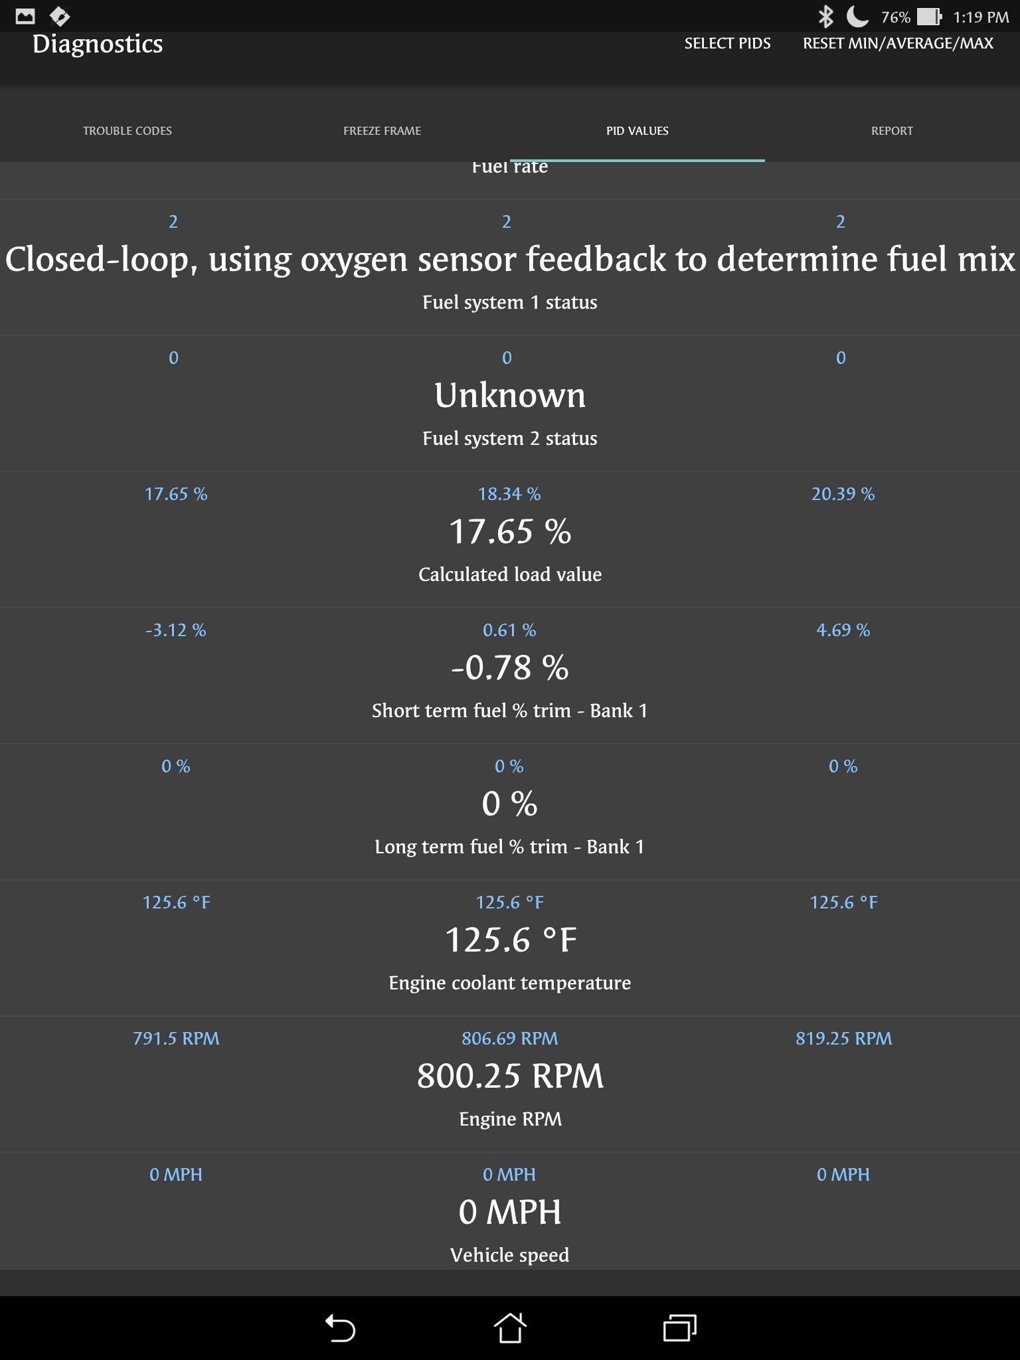Tap the battery status icon

(929, 17)
